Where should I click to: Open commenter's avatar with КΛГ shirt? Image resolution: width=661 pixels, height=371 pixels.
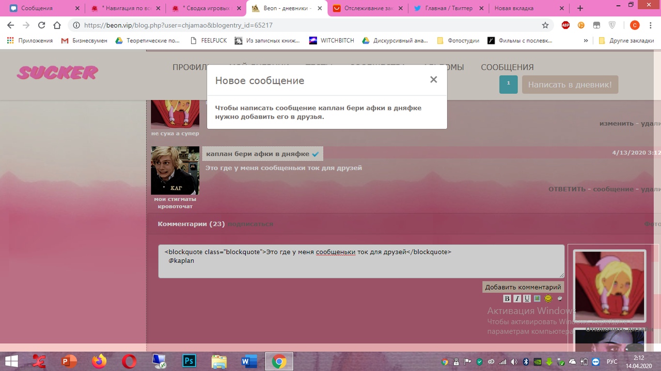[175, 171]
